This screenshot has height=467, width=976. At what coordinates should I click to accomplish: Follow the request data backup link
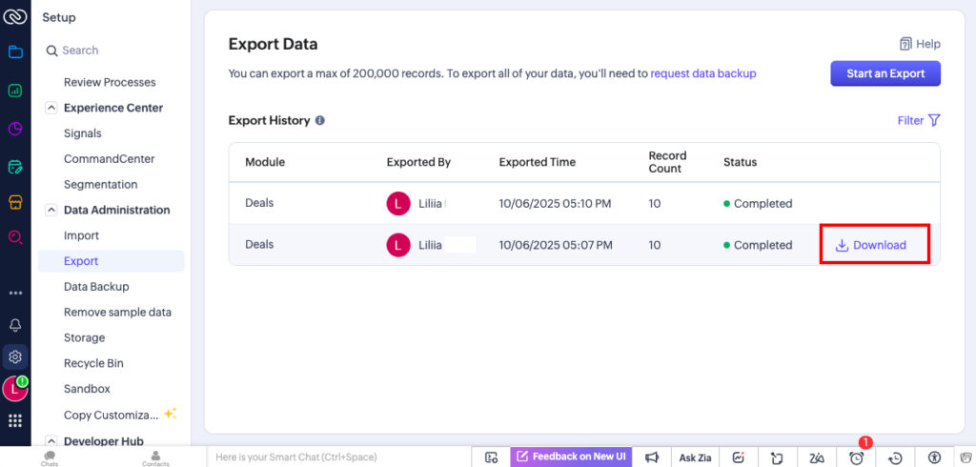(x=703, y=73)
